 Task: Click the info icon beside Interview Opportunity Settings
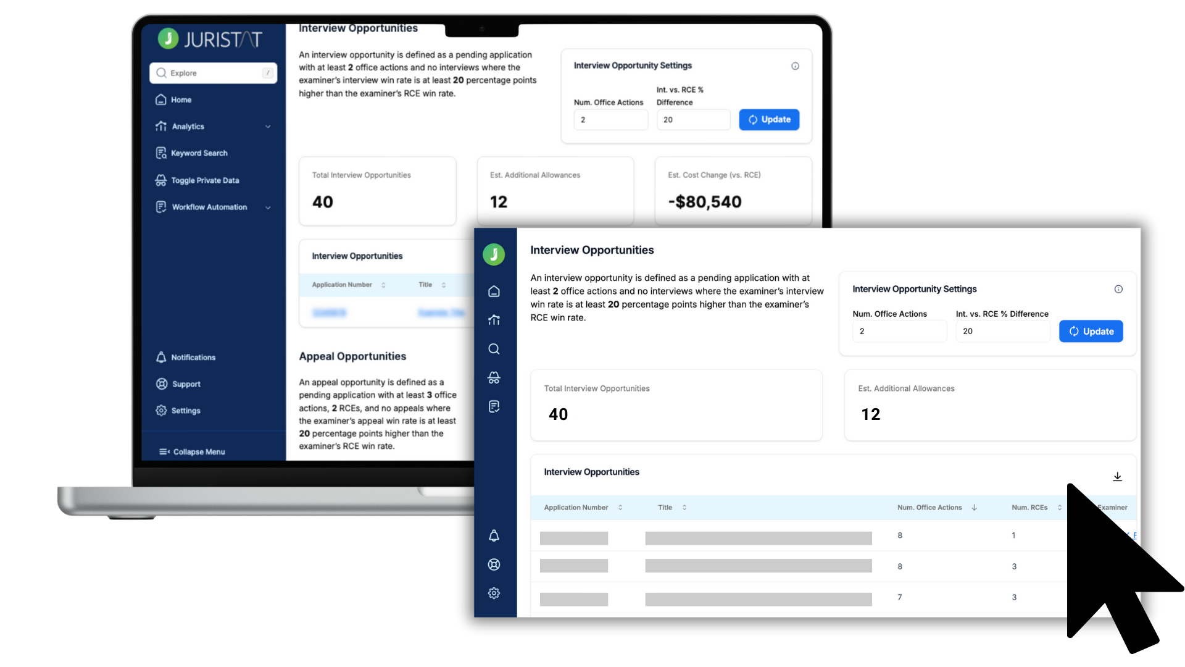[1119, 288]
